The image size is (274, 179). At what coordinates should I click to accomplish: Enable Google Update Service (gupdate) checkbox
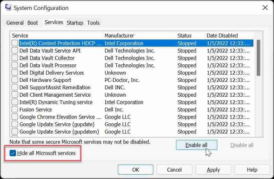pyautogui.click(x=15, y=124)
